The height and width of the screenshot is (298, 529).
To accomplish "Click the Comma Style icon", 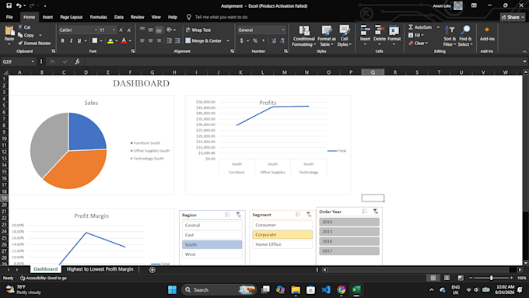I will point(263,40).
